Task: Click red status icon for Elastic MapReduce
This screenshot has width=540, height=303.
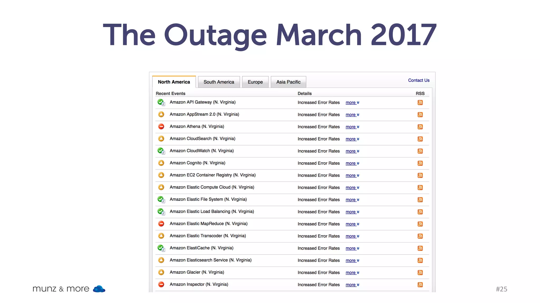Action: point(161,224)
